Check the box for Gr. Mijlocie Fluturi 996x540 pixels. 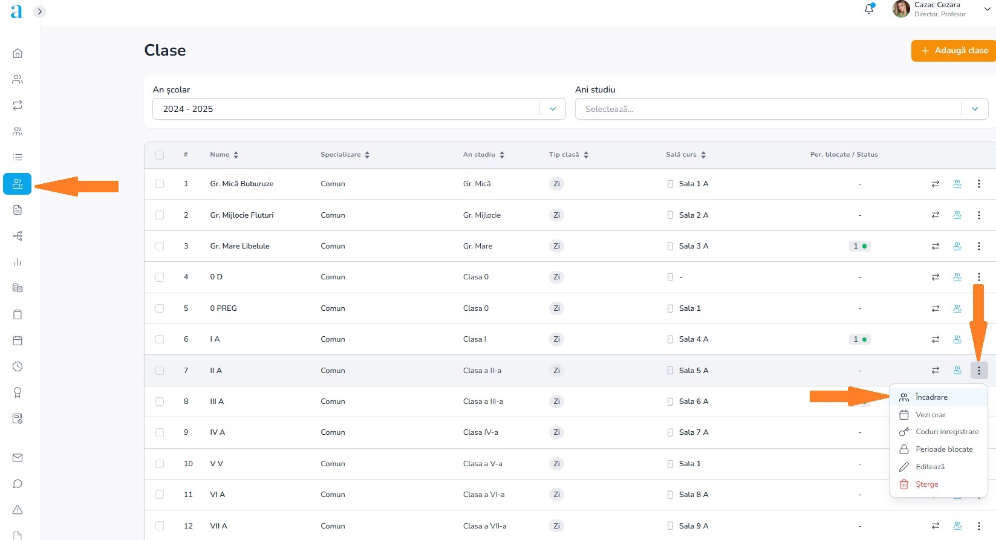pos(160,215)
